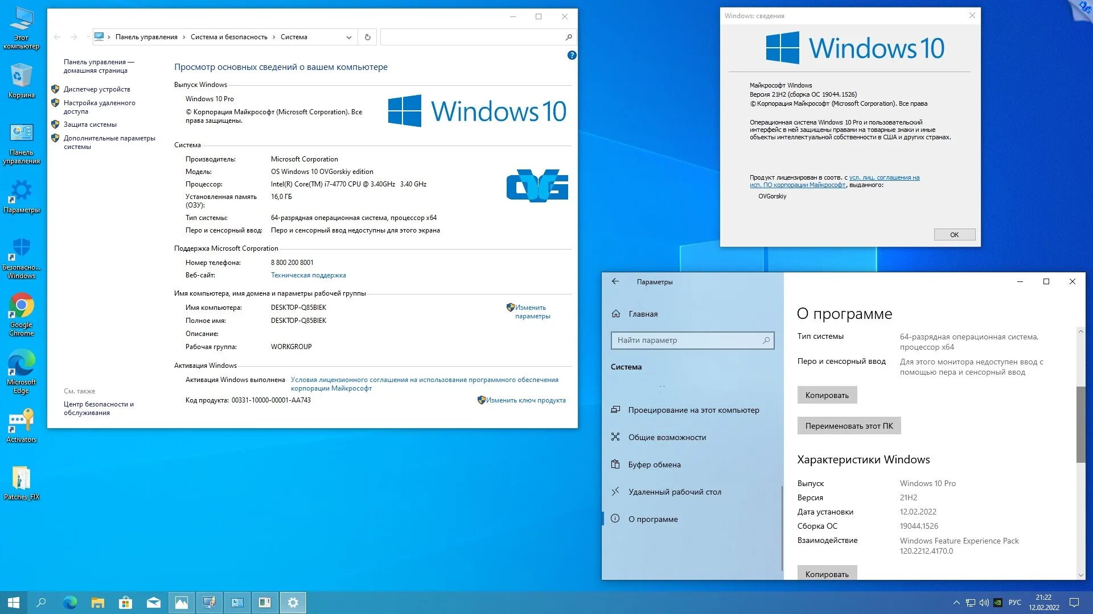Open the clock and date in taskbar
Screen dimensions: 1093x614
point(1043,603)
